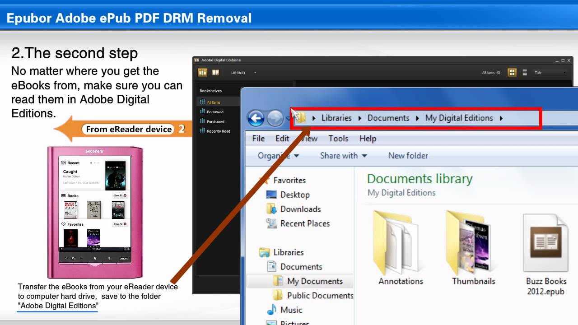The width and height of the screenshot is (578, 325).
Task: Click the From eReader device label
Action: [x=129, y=129]
